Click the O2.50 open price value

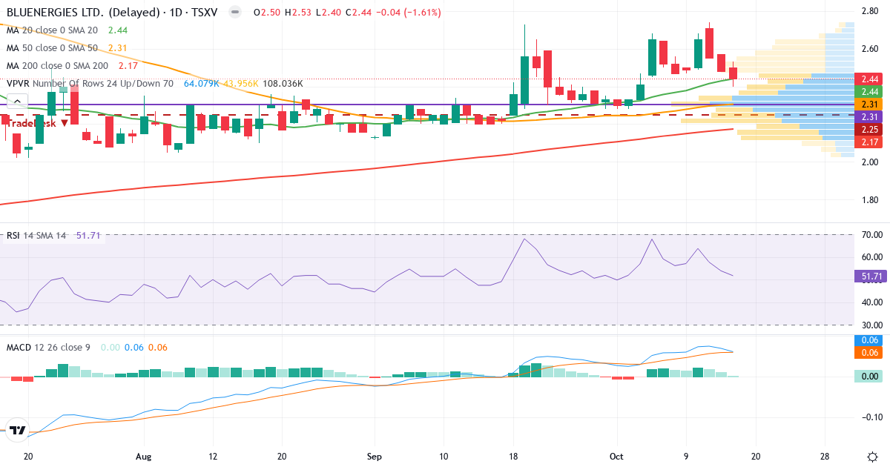[267, 13]
